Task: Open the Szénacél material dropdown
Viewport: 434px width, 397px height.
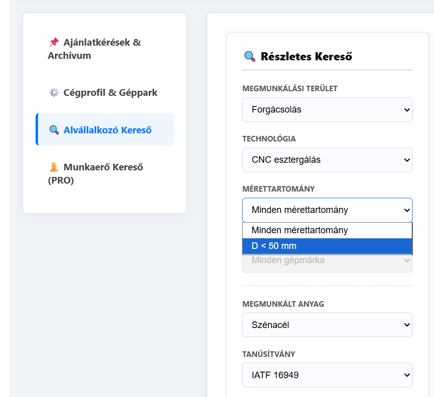Action: (x=327, y=325)
